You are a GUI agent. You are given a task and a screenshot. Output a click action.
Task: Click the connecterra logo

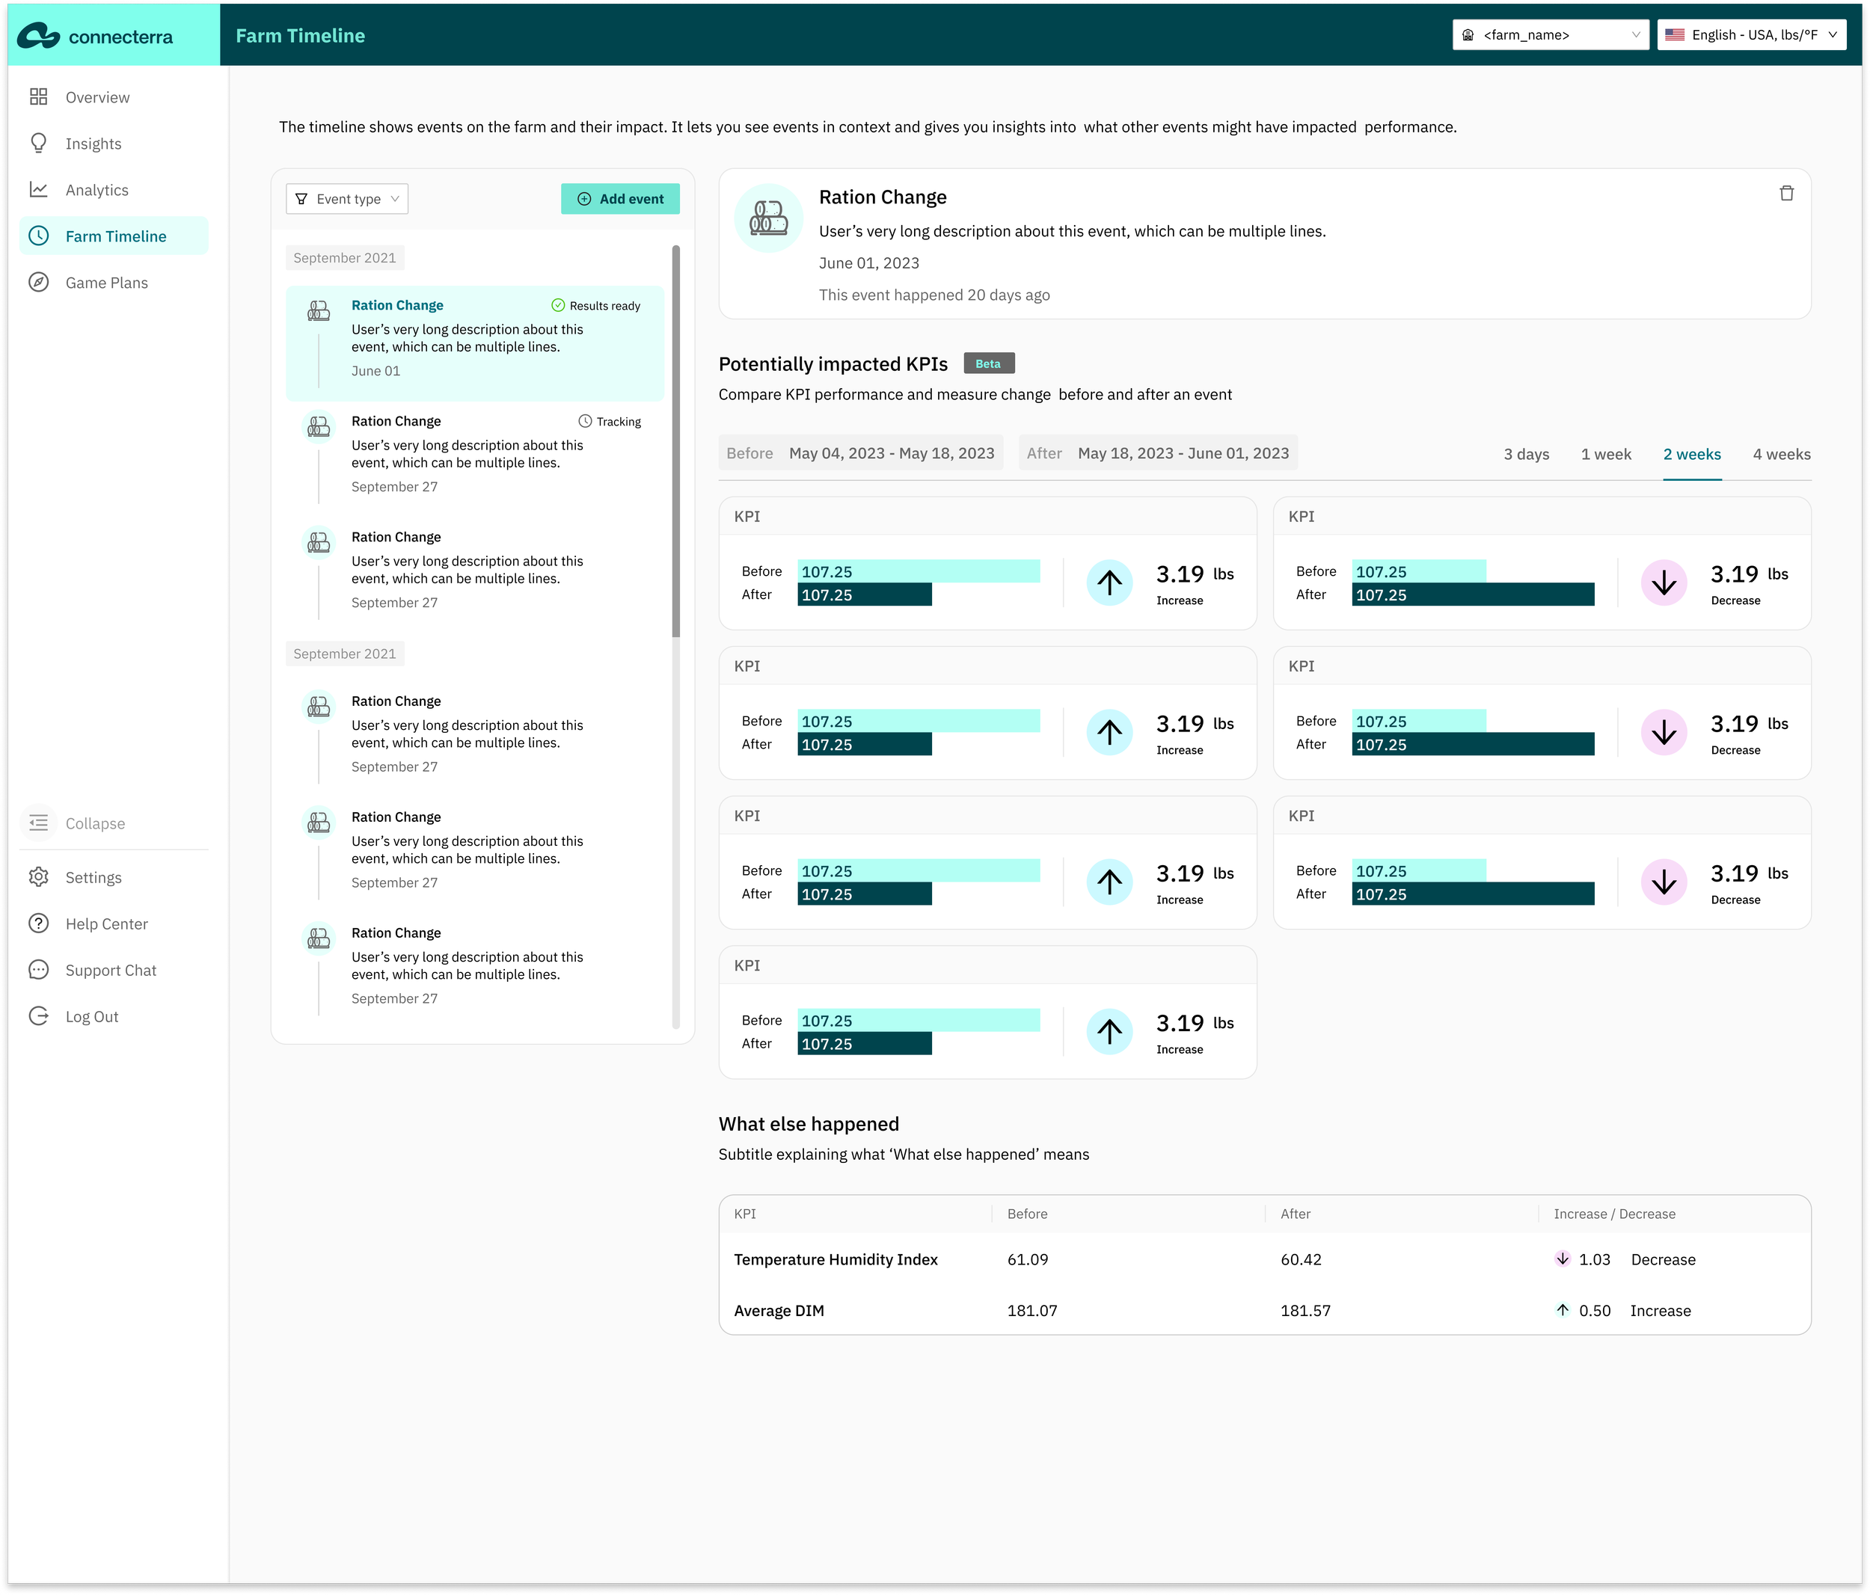(96, 36)
